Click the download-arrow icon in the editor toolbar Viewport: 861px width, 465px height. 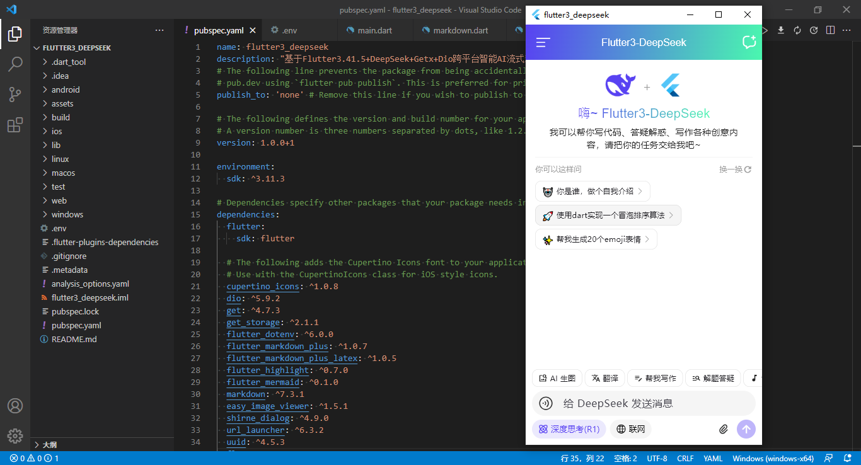(781, 30)
